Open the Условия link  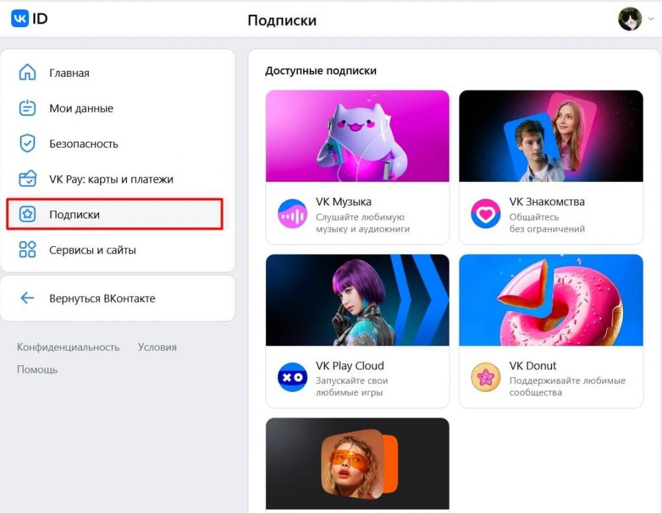[x=157, y=347]
